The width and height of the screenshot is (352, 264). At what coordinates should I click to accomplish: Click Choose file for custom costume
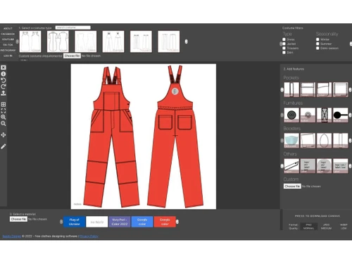click(x=72, y=56)
